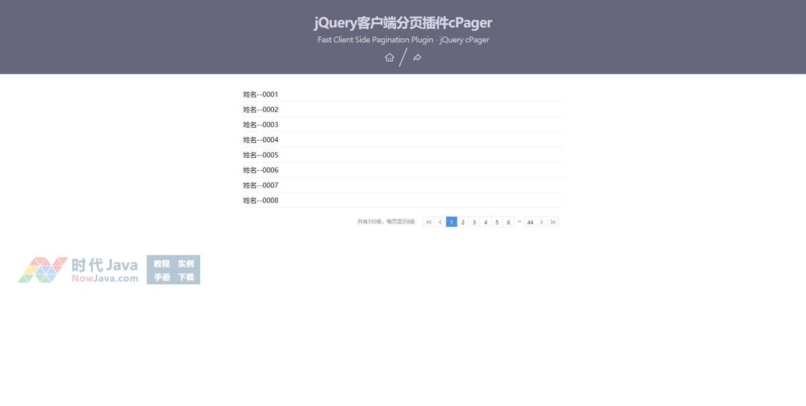Click the 下载 label in watermark
This screenshot has width=806, height=406.
(186, 277)
